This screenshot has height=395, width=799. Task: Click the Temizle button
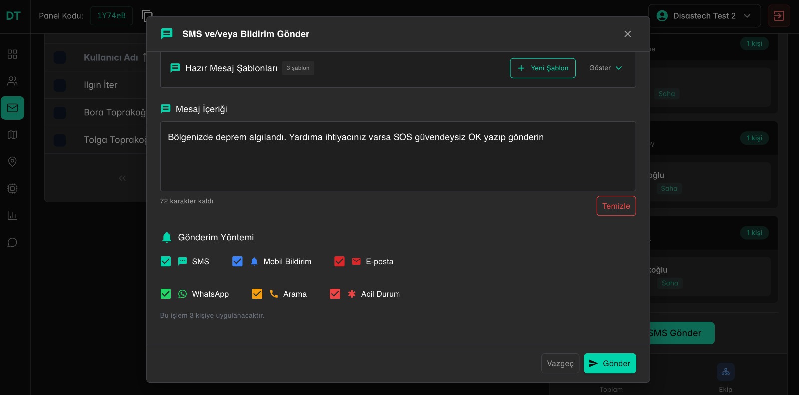click(616, 206)
